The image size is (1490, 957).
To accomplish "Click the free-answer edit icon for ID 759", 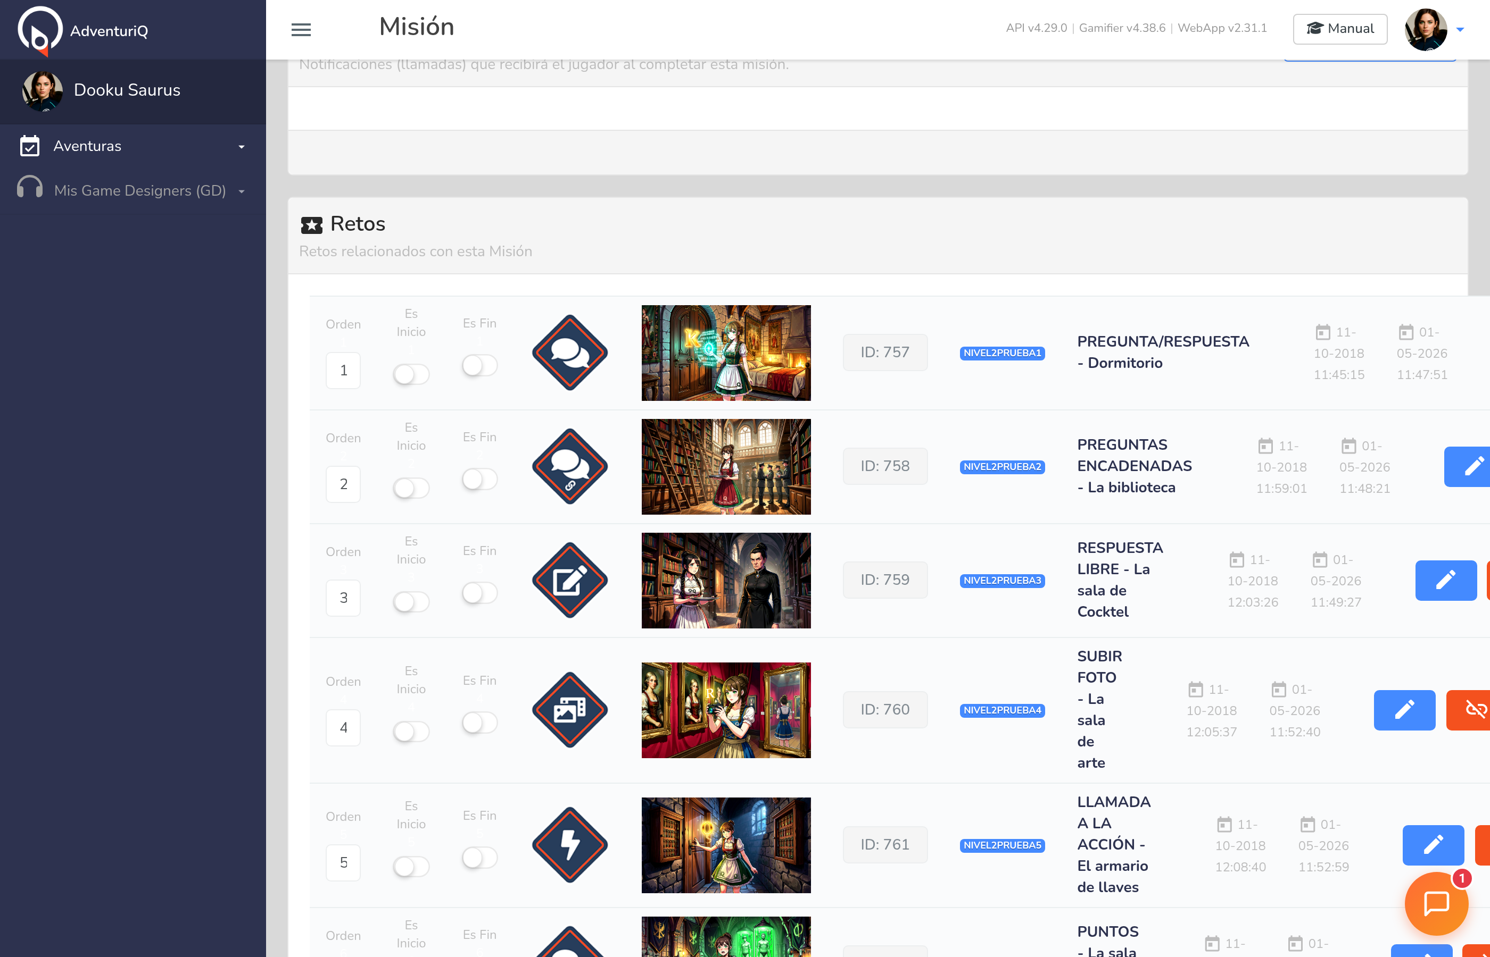I will click(x=569, y=580).
